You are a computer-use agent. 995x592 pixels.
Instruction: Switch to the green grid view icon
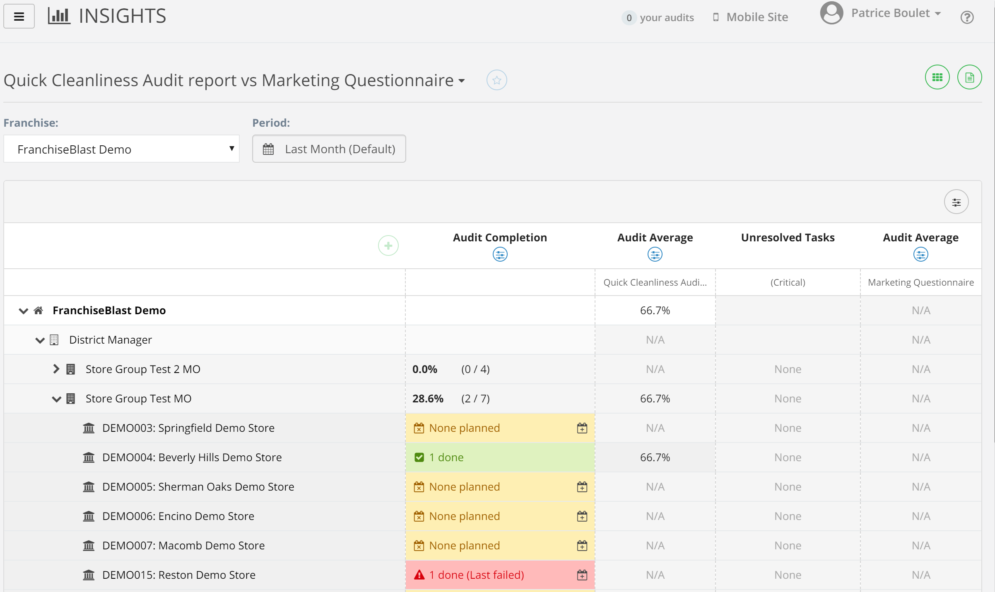tap(937, 77)
